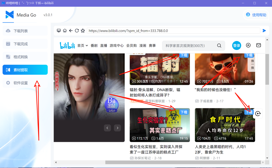This screenshot has height=168, width=272.
Task: Open the 赛事 nav item
Action: tap(152, 45)
